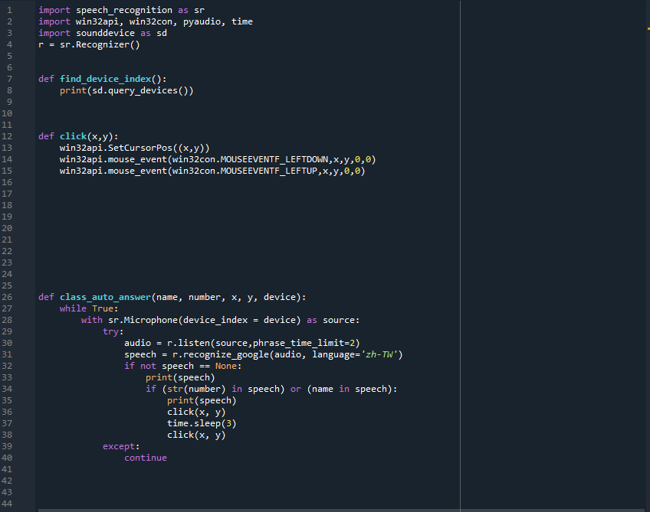
Task: Click the 'except' keyword on line 39
Action: [119, 447]
